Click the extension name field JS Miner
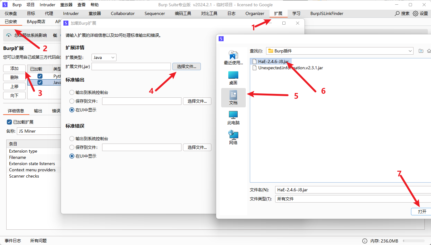 pos(39,131)
